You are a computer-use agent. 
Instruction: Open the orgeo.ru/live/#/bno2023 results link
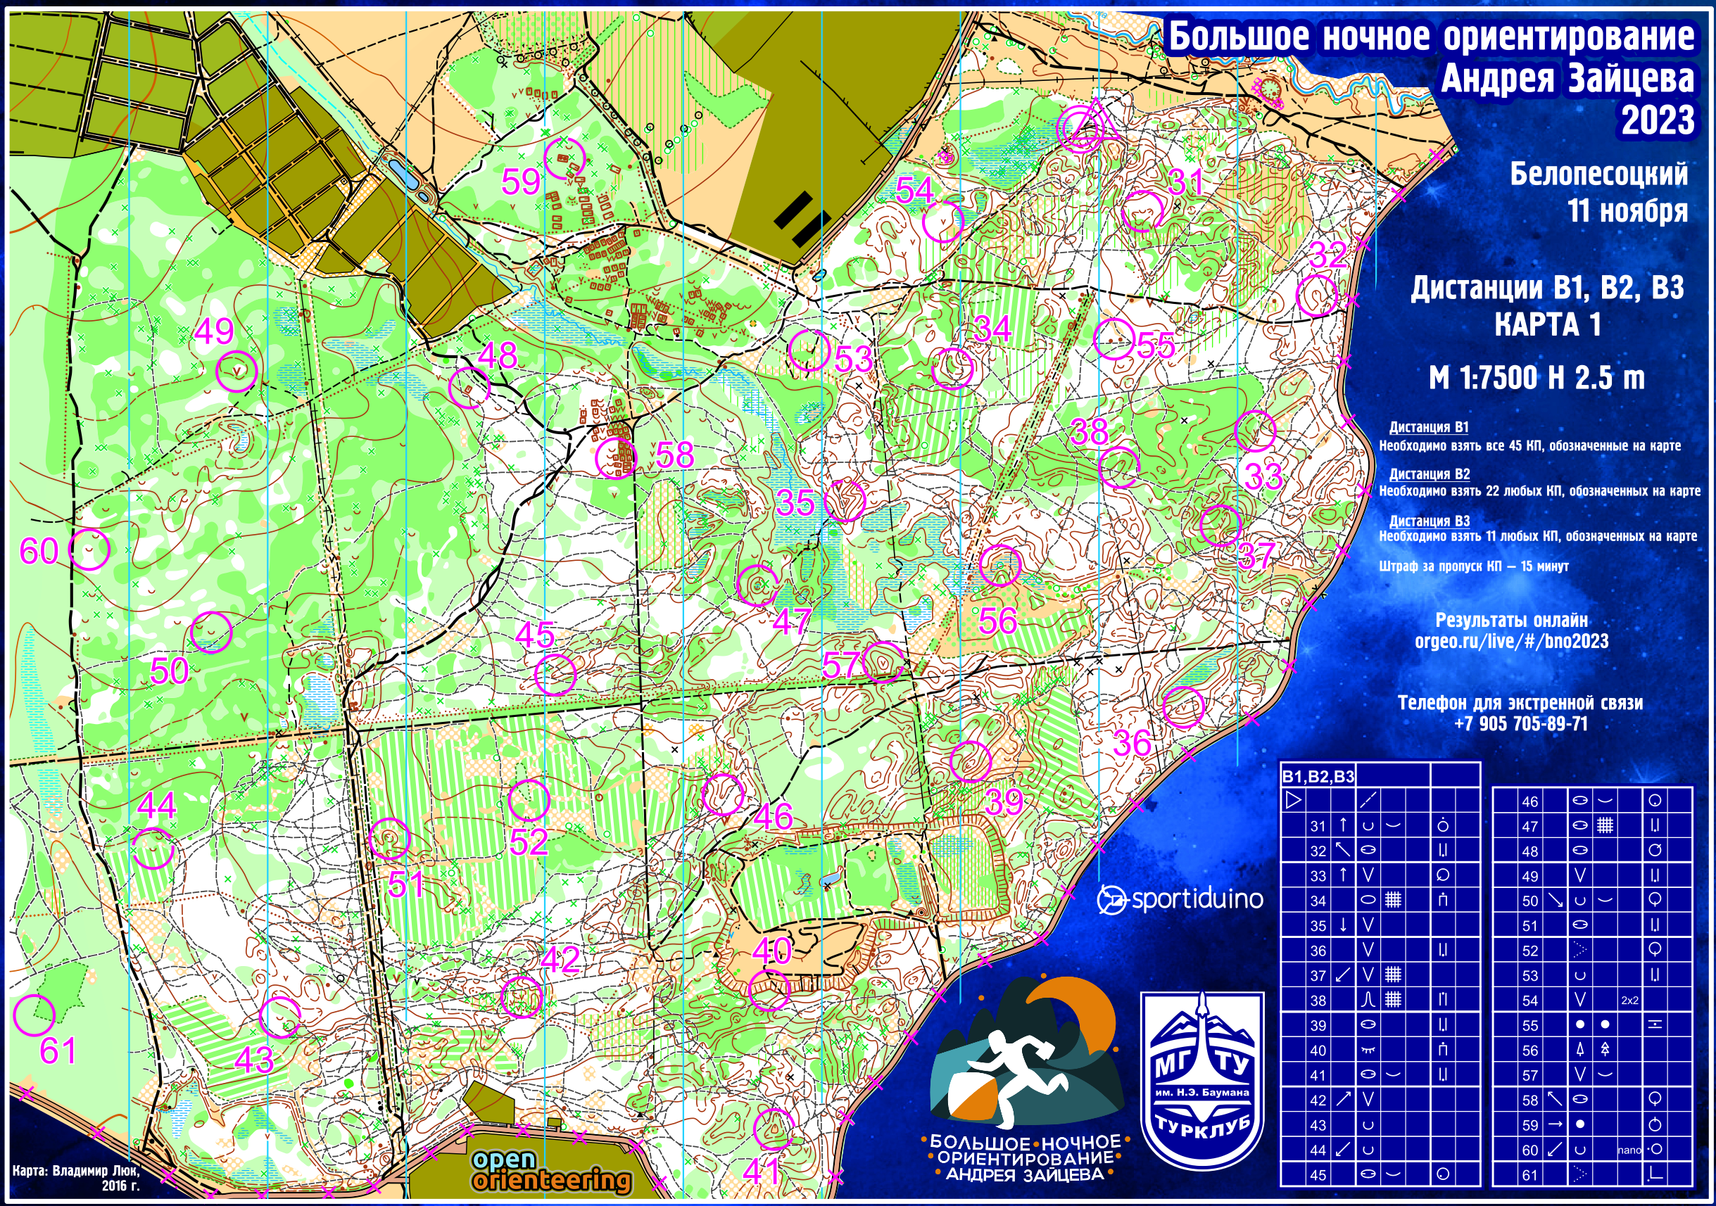click(1511, 641)
